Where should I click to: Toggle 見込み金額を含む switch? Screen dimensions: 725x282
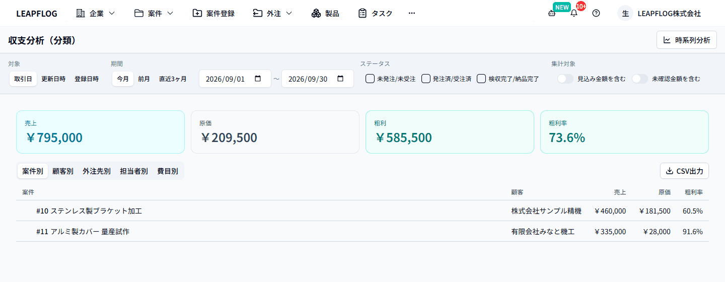[x=565, y=79]
